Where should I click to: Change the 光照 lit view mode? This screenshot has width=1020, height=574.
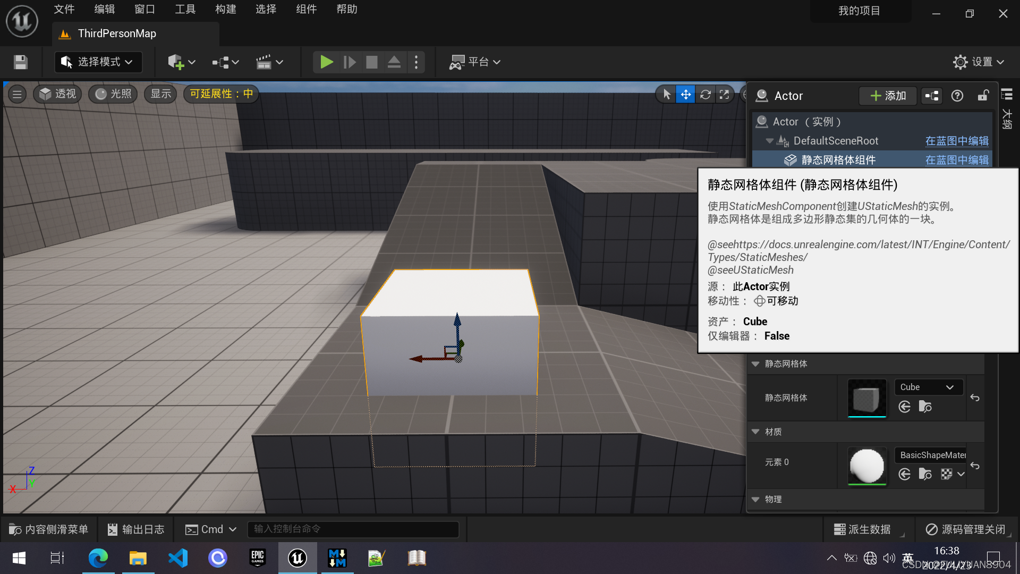(x=113, y=94)
